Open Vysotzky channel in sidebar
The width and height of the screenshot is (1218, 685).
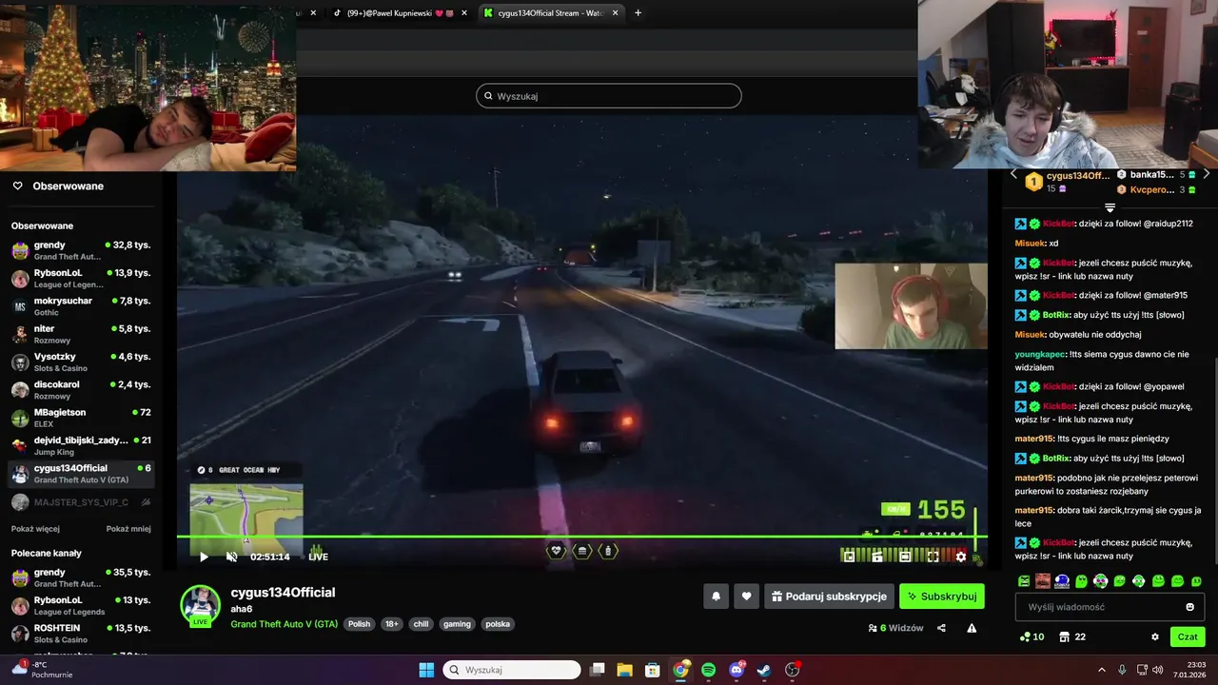click(x=81, y=362)
